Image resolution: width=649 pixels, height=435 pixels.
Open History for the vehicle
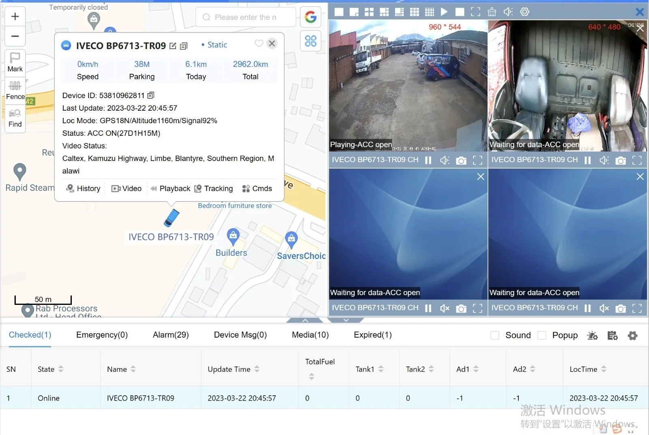(x=83, y=189)
